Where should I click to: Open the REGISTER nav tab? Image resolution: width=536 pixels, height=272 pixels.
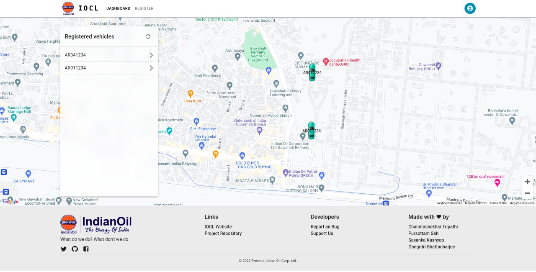144,8
